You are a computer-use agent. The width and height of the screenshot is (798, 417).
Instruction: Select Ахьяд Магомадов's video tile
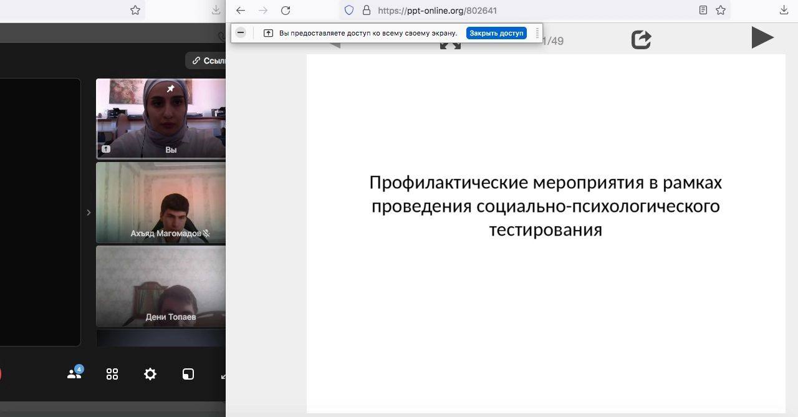point(161,203)
